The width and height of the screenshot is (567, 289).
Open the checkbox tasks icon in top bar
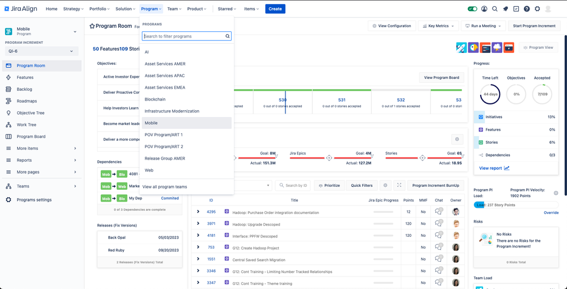[x=516, y=9]
